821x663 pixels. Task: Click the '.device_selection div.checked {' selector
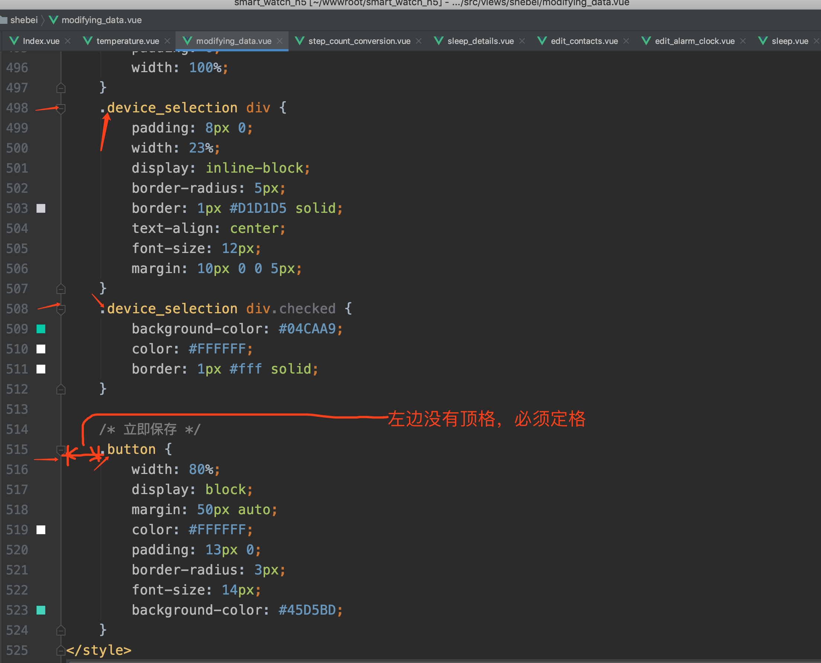click(226, 308)
